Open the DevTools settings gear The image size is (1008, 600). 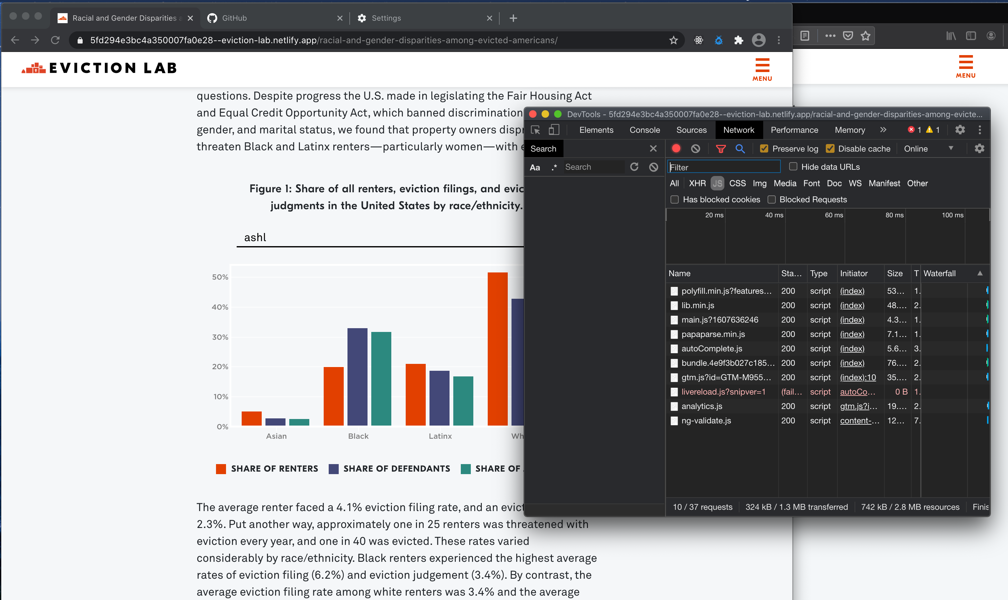[x=960, y=130]
